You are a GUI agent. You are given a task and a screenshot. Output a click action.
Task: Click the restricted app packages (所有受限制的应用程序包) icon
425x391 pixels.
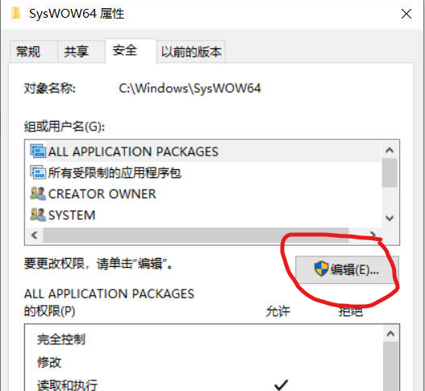coord(38,173)
